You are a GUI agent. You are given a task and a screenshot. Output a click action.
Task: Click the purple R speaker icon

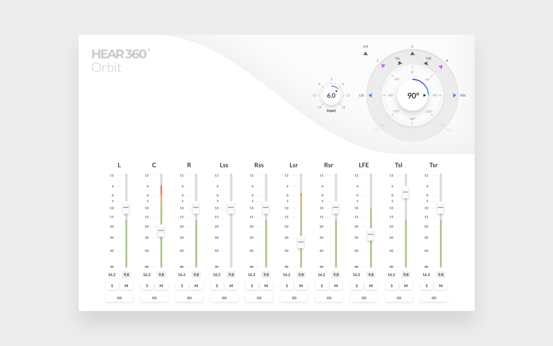(441, 67)
